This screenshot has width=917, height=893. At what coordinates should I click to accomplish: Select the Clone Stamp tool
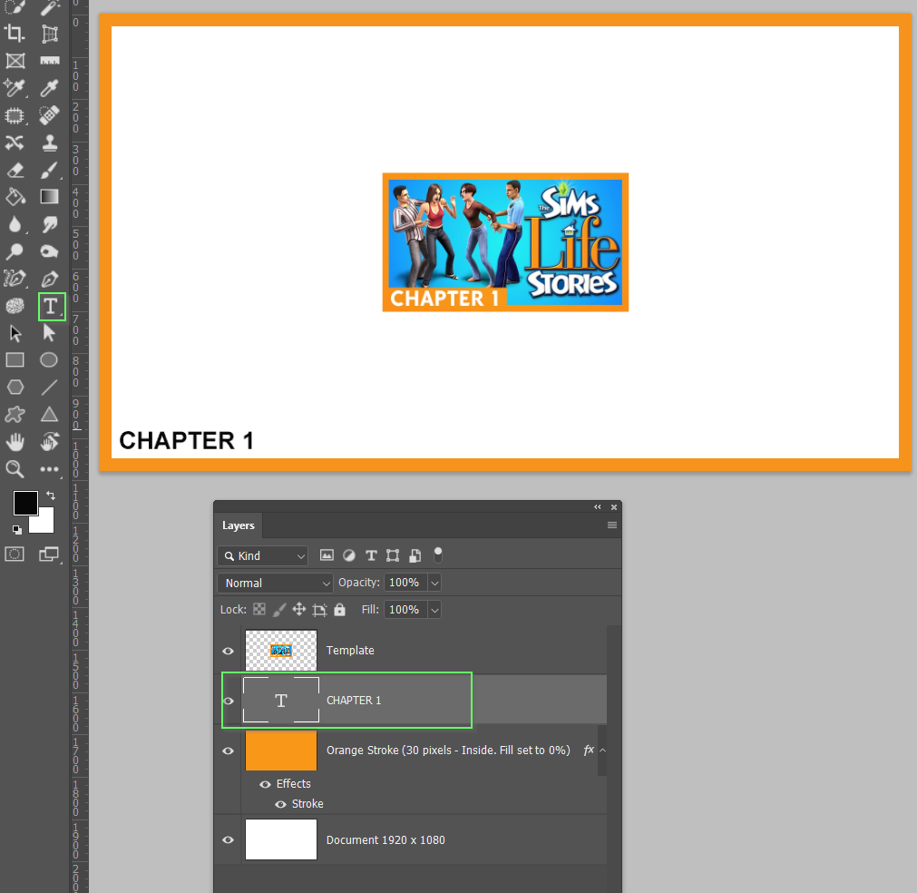tap(50, 142)
